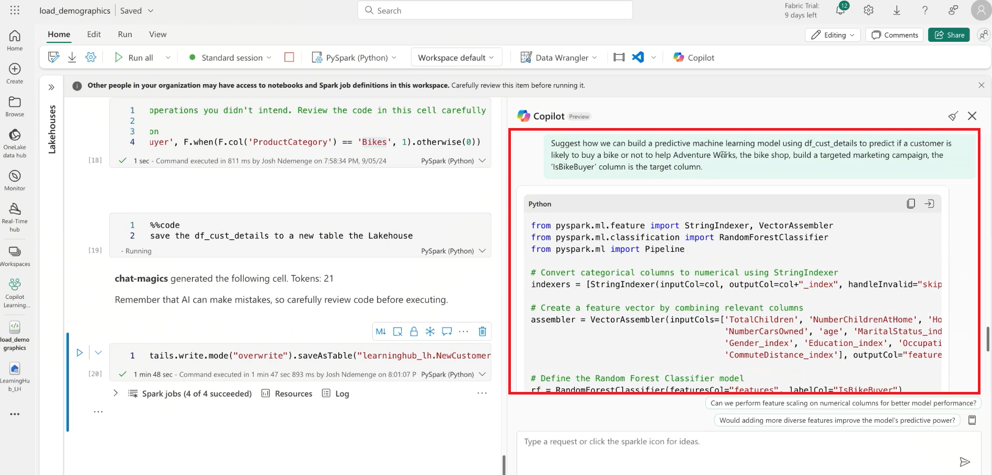Open Copilot from toolbar
992x475 pixels.
tap(694, 57)
